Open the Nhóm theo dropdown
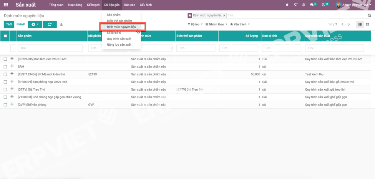375x179 pixels. [x=216, y=24]
